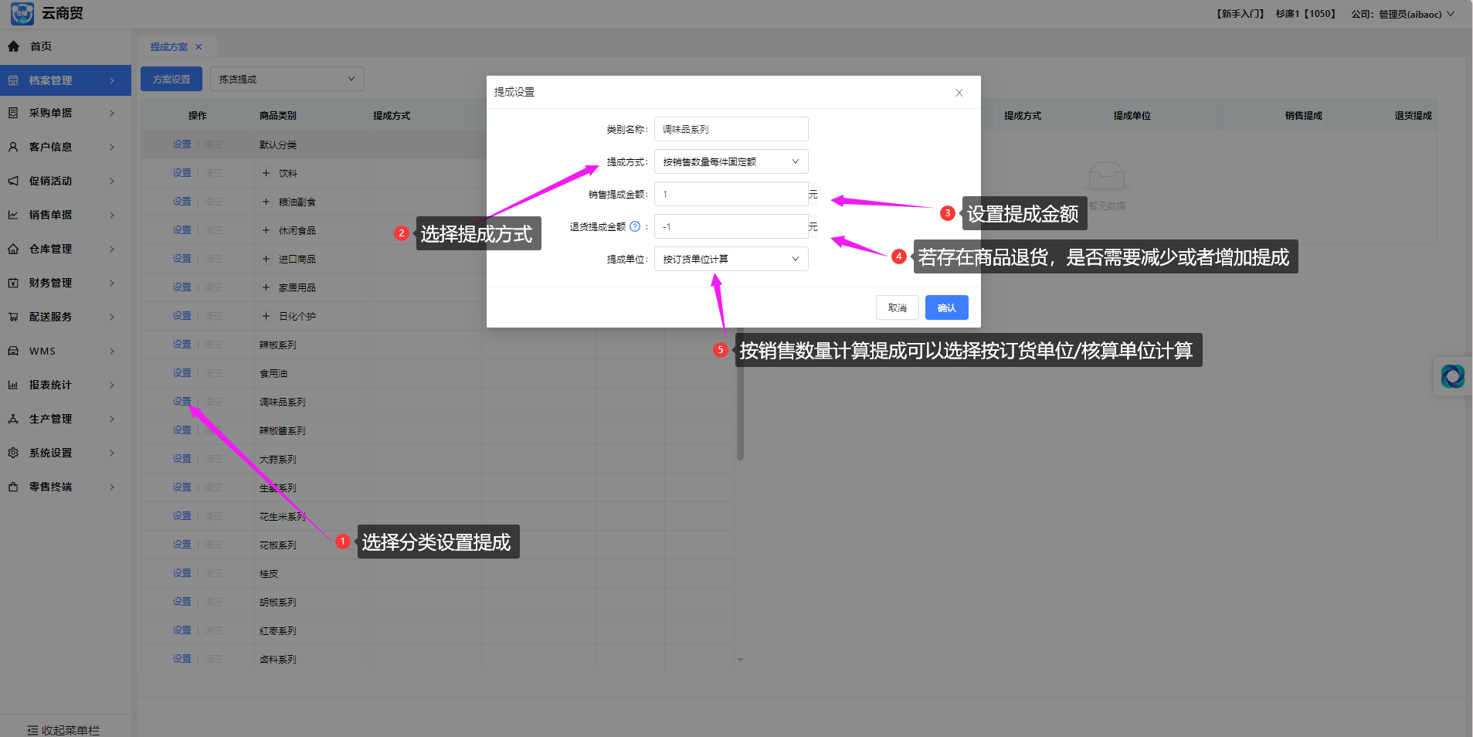Click the scrollbar down arrow of category table
The image size is (1473, 737).
point(740,660)
